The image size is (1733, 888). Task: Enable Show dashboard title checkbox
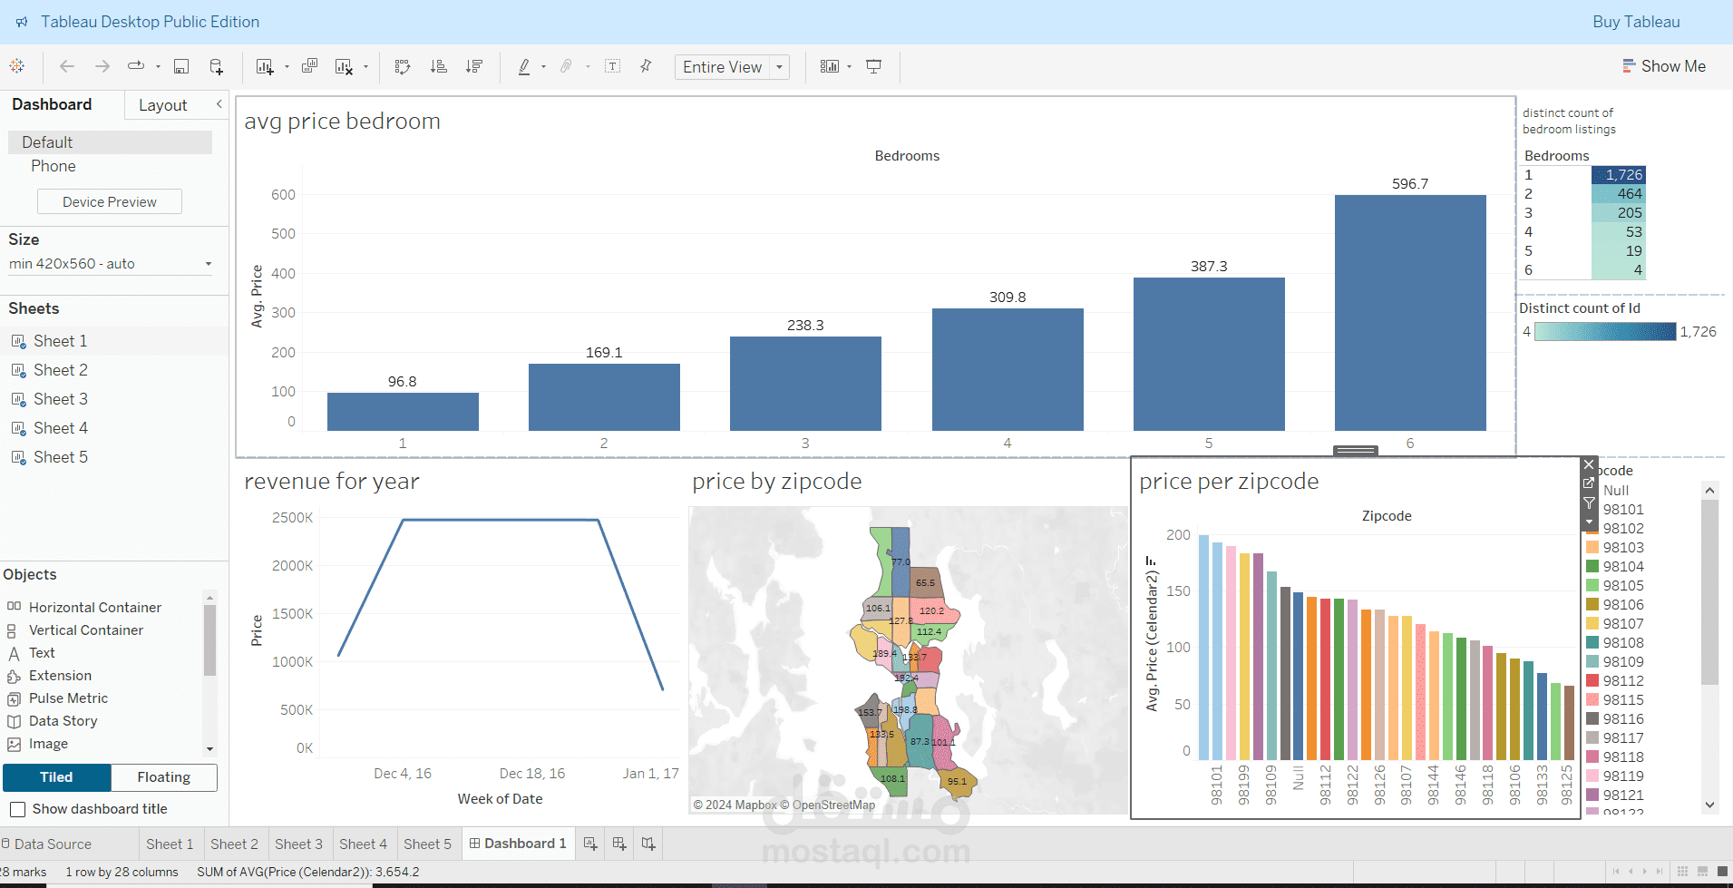17,809
